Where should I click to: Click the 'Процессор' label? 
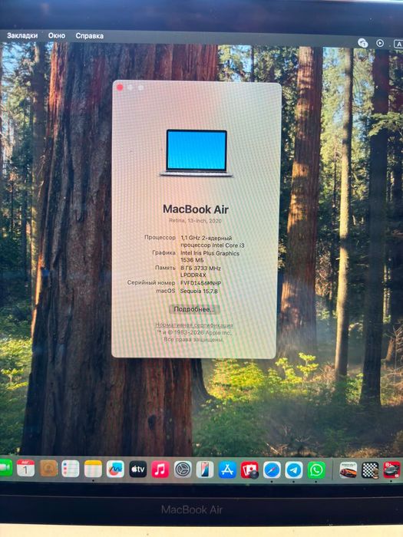pos(160,237)
